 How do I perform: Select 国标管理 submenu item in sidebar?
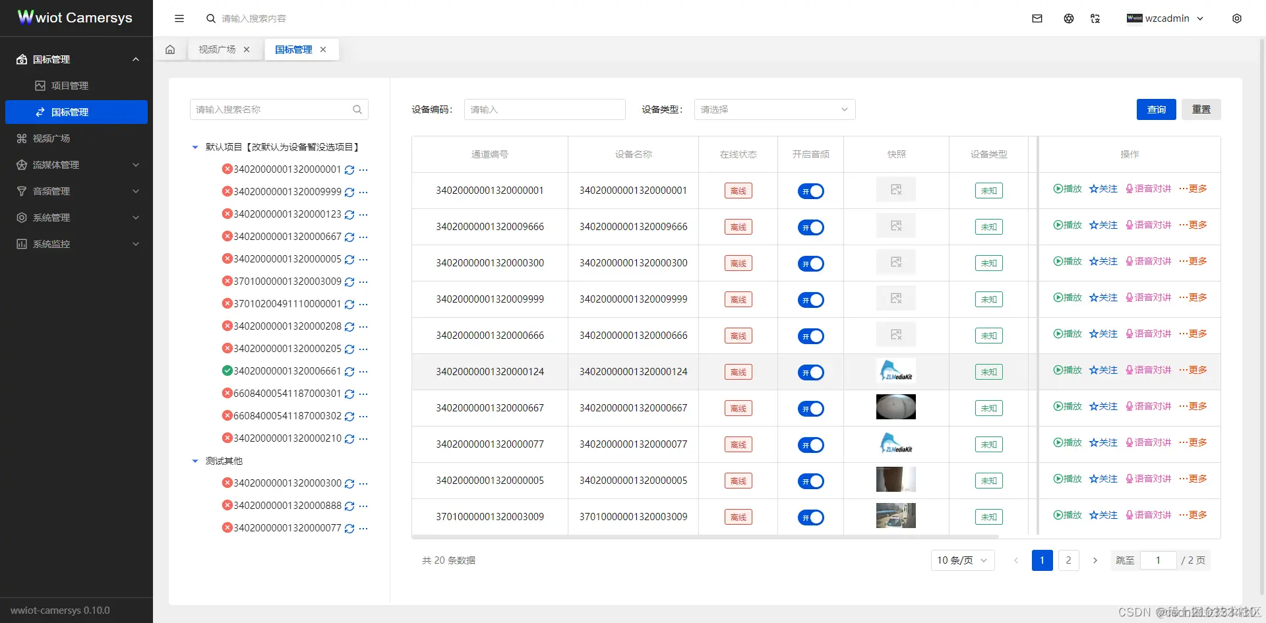point(76,112)
